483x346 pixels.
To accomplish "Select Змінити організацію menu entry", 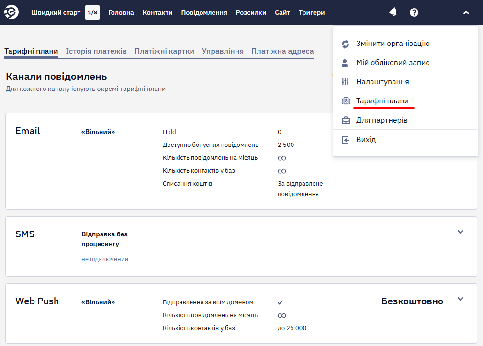I will pos(393,44).
